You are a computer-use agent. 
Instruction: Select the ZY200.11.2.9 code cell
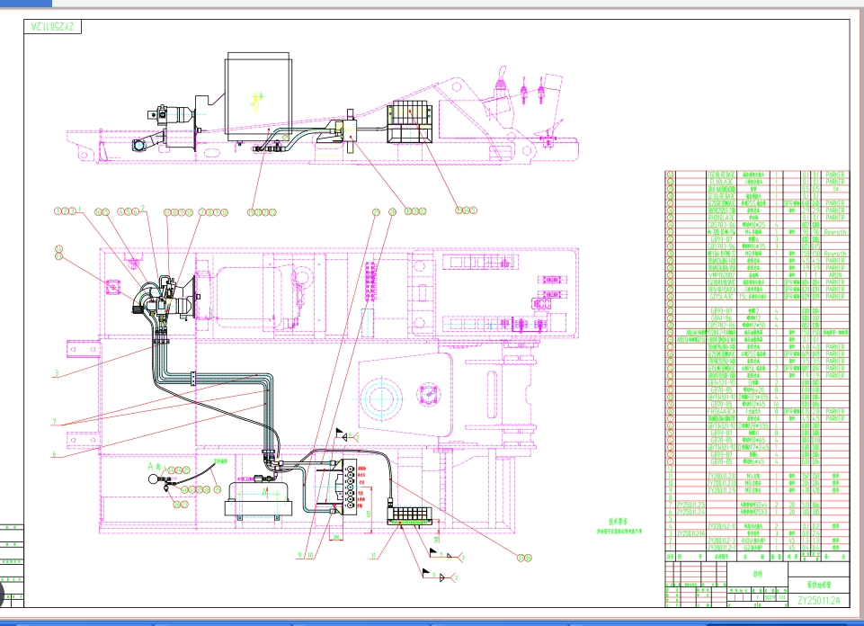pyautogui.click(x=721, y=490)
